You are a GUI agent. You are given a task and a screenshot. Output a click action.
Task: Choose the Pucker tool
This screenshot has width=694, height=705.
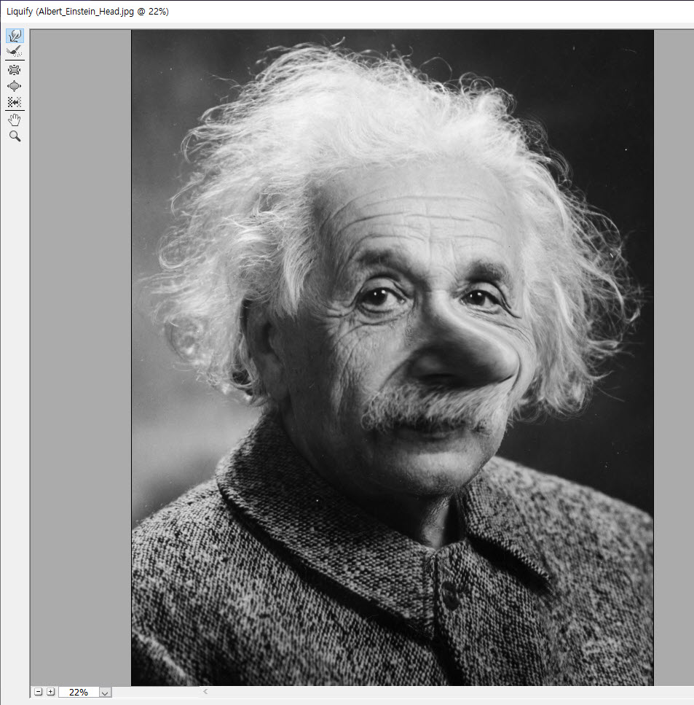tap(15, 70)
